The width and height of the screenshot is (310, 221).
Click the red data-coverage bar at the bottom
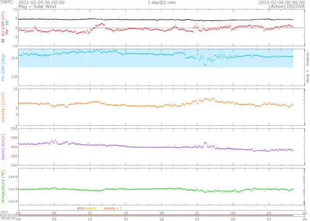155,215
